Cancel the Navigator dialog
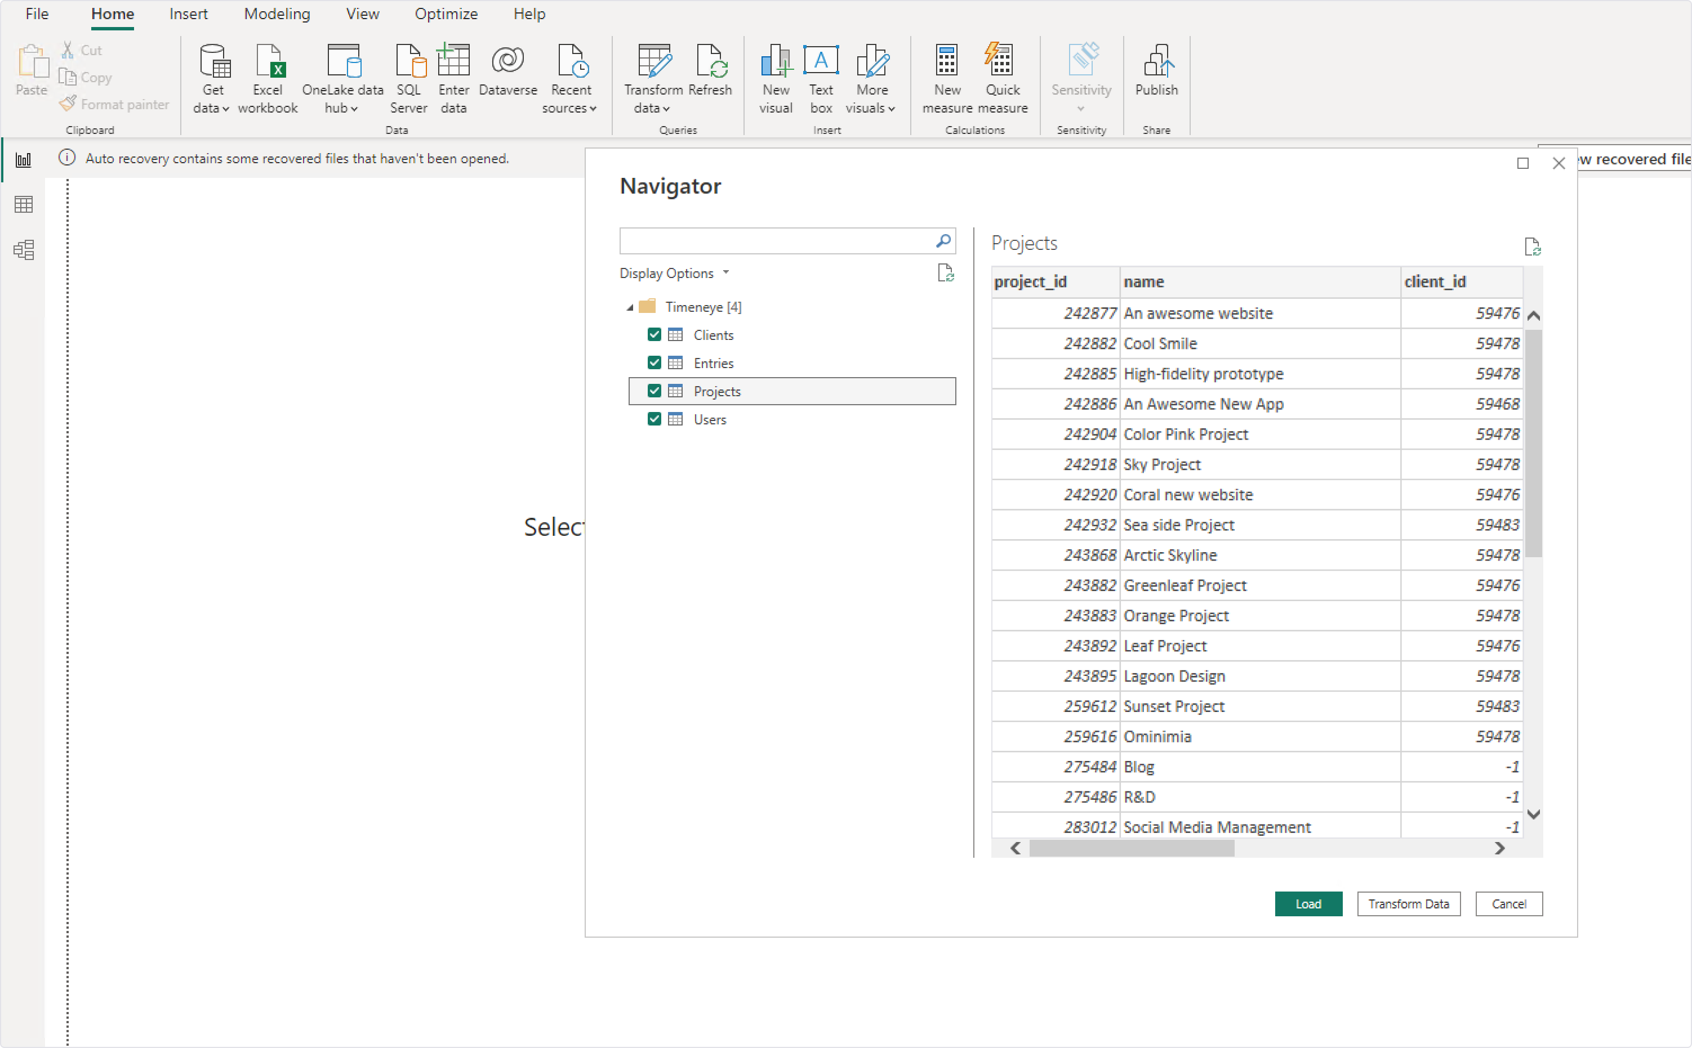 1509,904
